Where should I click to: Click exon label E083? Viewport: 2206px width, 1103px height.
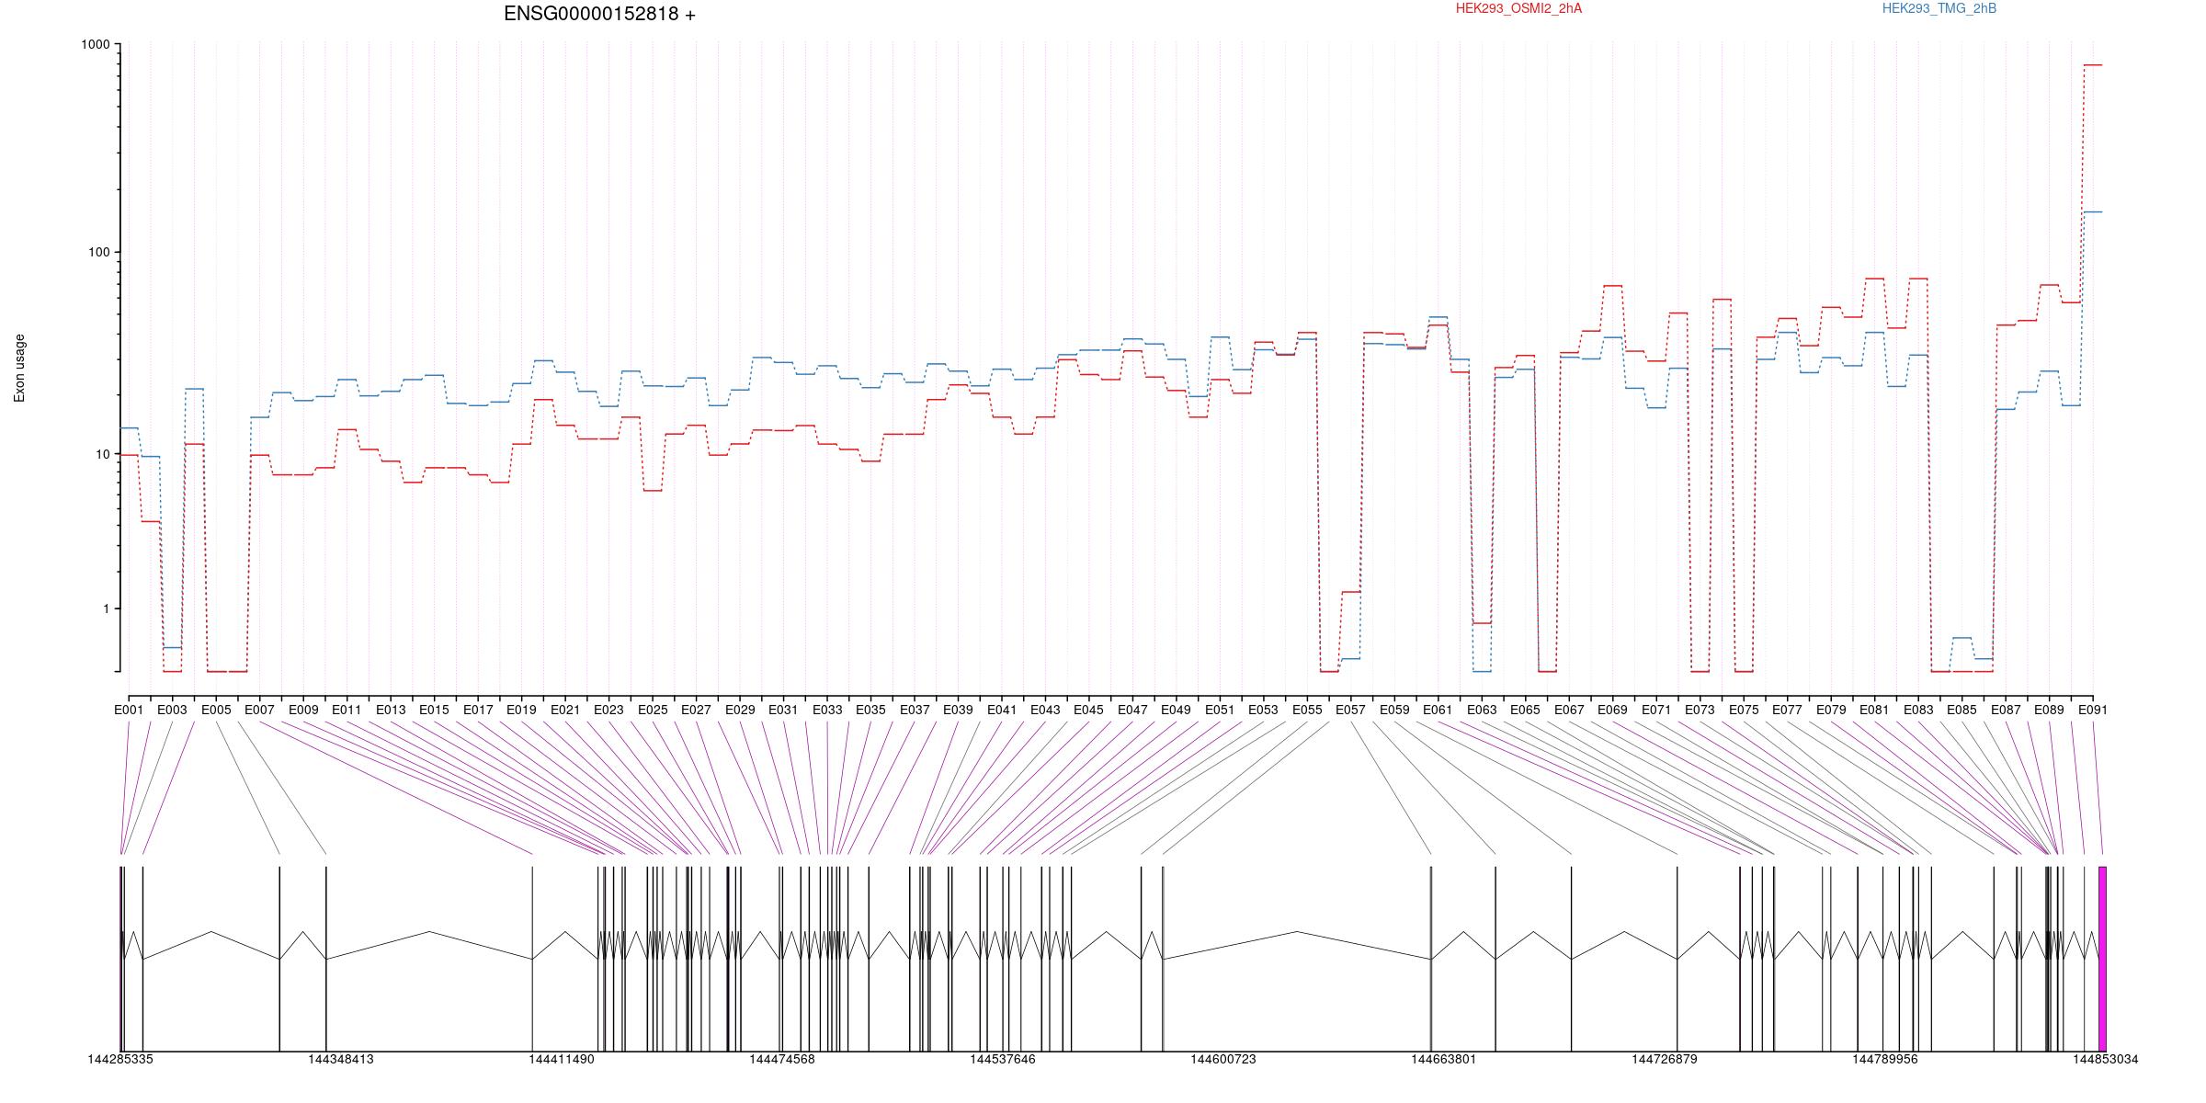pyautogui.click(x=1918, y=710)
